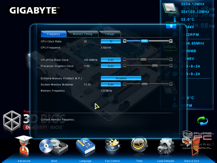Screen dimensions: 217x163
Task: Open the CPU/PCIe Base Clock Auto field
Action: click(111, 60)
